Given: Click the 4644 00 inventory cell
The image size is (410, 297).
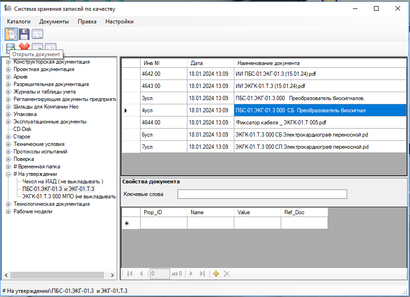Looking at the screenshot, I should (164, 123).
